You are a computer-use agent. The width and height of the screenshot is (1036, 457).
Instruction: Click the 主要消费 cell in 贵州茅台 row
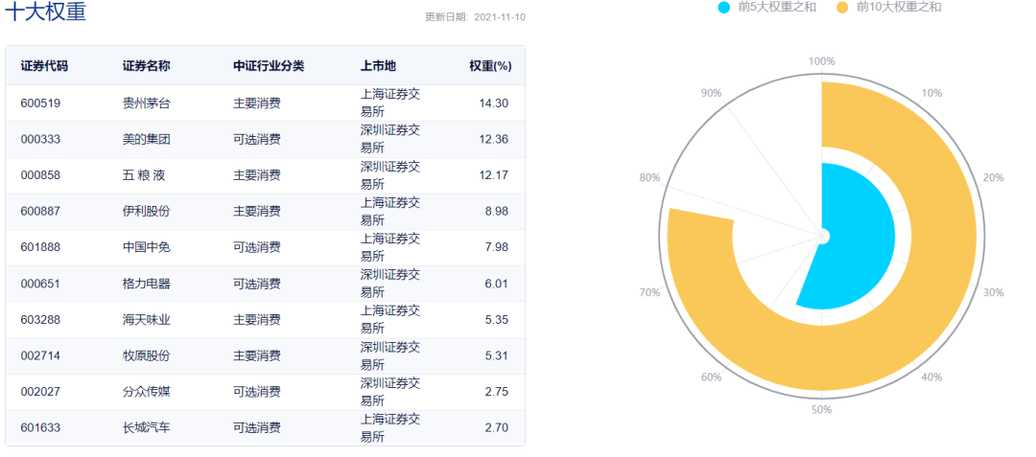point(257,103)
